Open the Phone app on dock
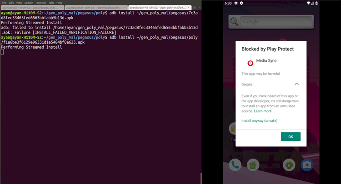The width and height of the screenshot is (341, 184). (x=235, y=164)
